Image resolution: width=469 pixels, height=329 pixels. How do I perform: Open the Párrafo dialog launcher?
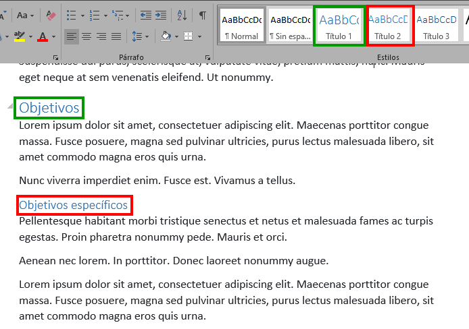(208, 58)
